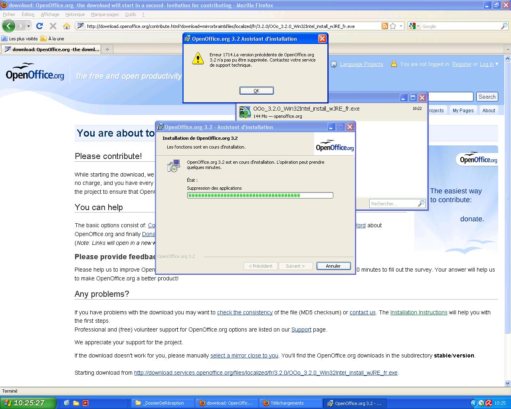Open the Historique menu
Screen dimensions: 511x409
tap(75, 14)
